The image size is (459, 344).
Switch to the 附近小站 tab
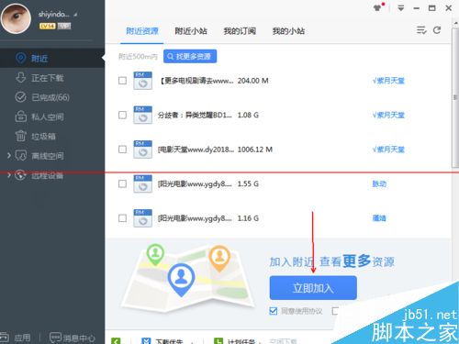click(x=191, y=31)
